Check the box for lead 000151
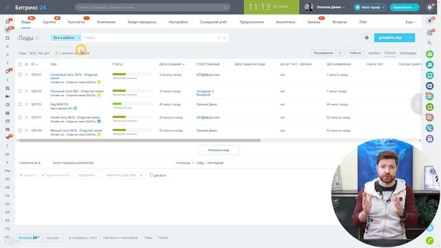 point(20,118)
